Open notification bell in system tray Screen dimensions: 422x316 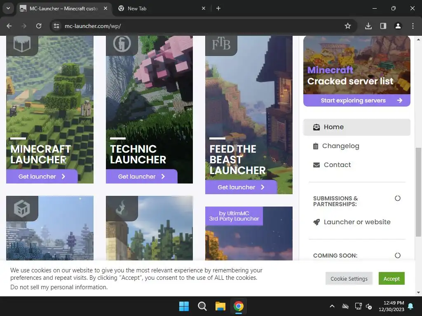pos(411,306)
